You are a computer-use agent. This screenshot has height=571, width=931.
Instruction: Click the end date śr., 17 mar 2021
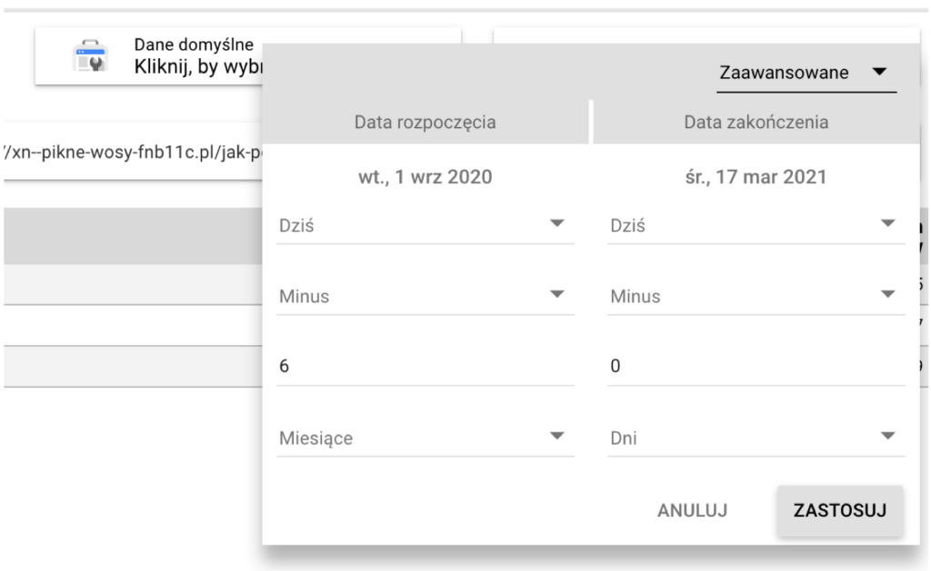pyautogui.click(x=756, y=177)
